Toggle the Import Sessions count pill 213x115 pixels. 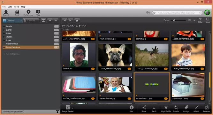57,47
